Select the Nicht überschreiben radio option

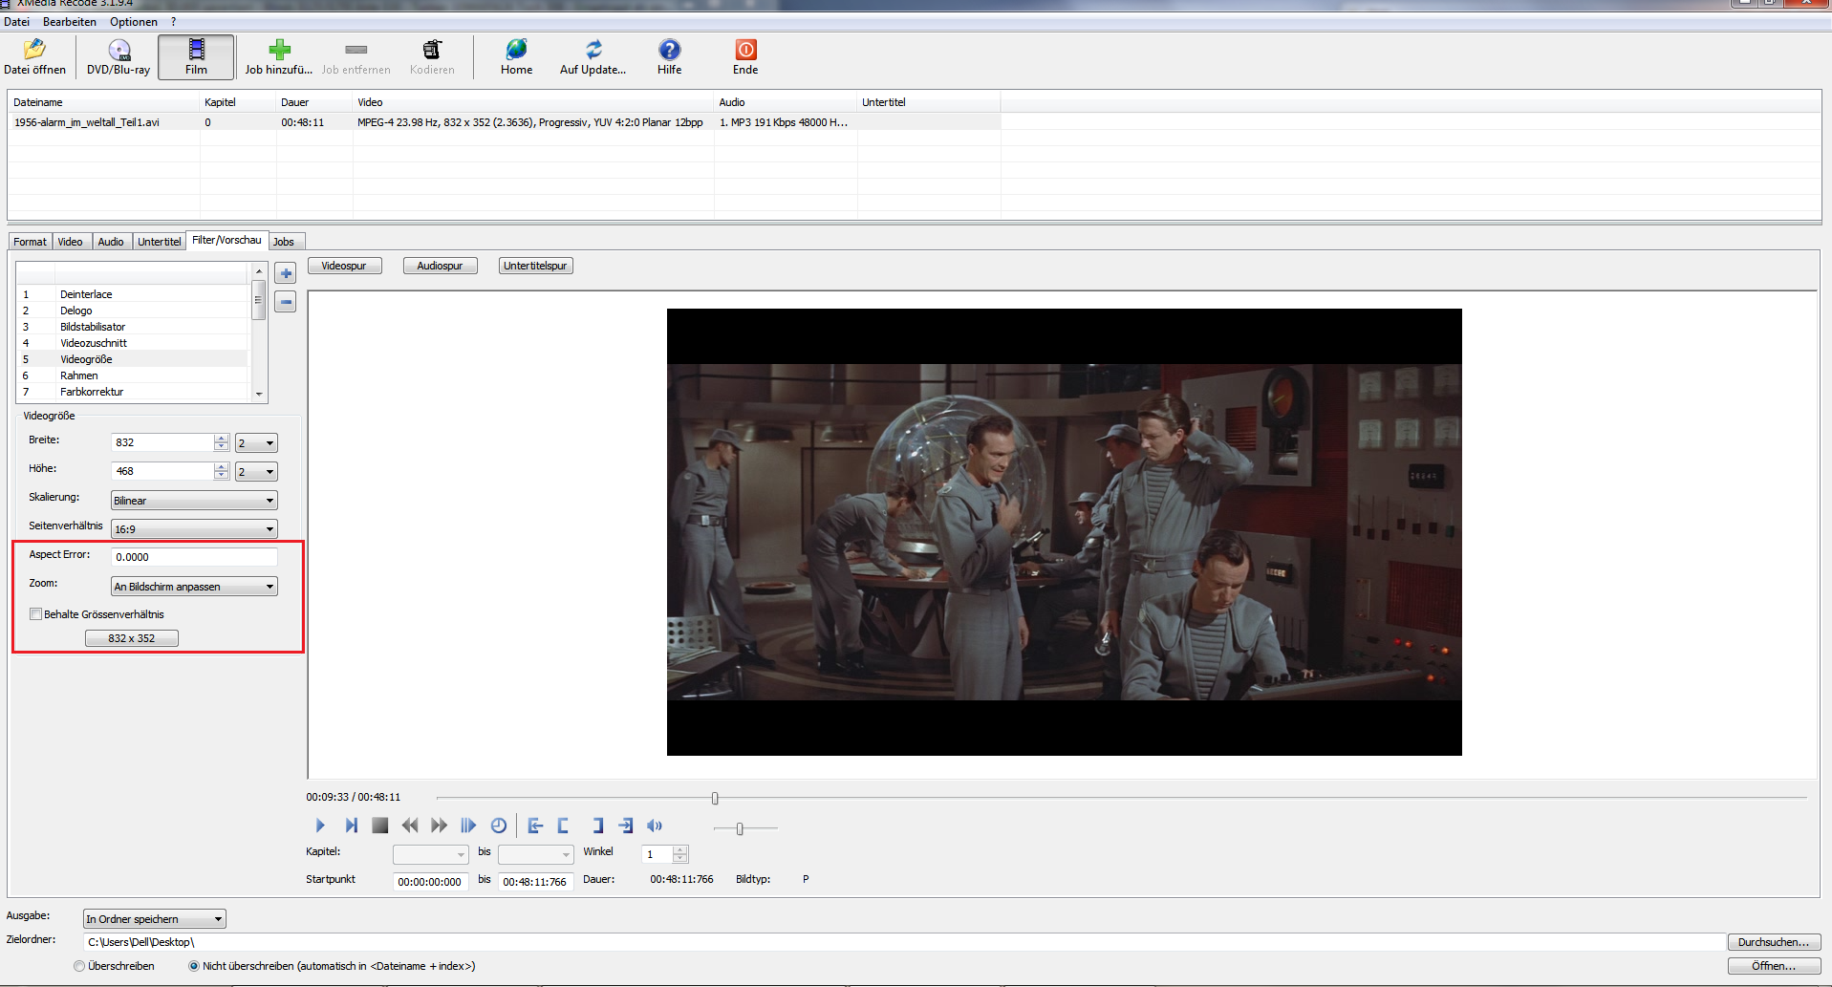(x=194, y=966)
